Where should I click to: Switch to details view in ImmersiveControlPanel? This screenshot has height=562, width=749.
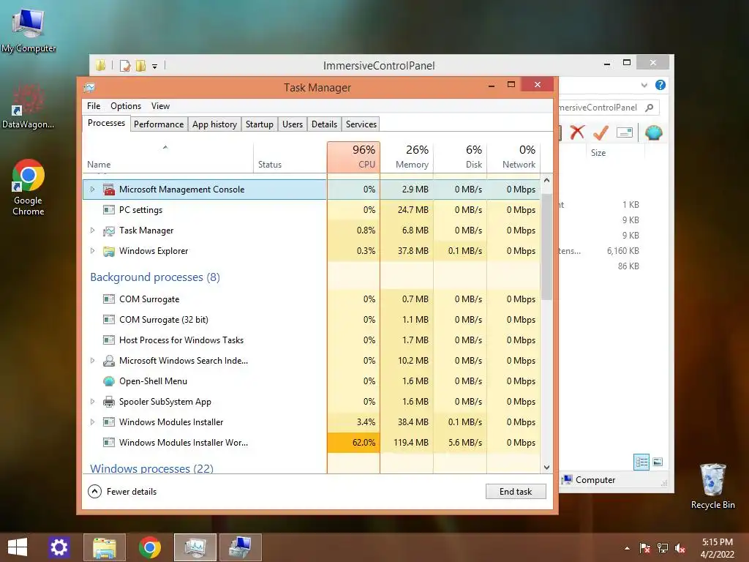click(x=641, y=462)
